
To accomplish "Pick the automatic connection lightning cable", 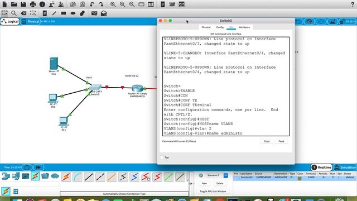I will click(66, 177).
